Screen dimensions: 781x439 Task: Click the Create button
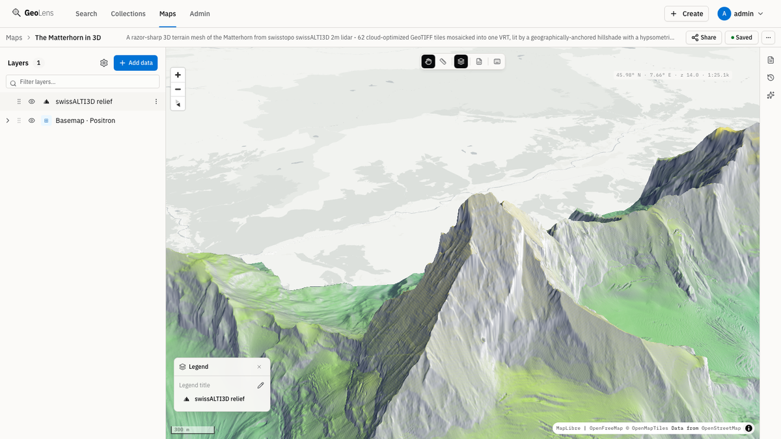coord(686,14)
